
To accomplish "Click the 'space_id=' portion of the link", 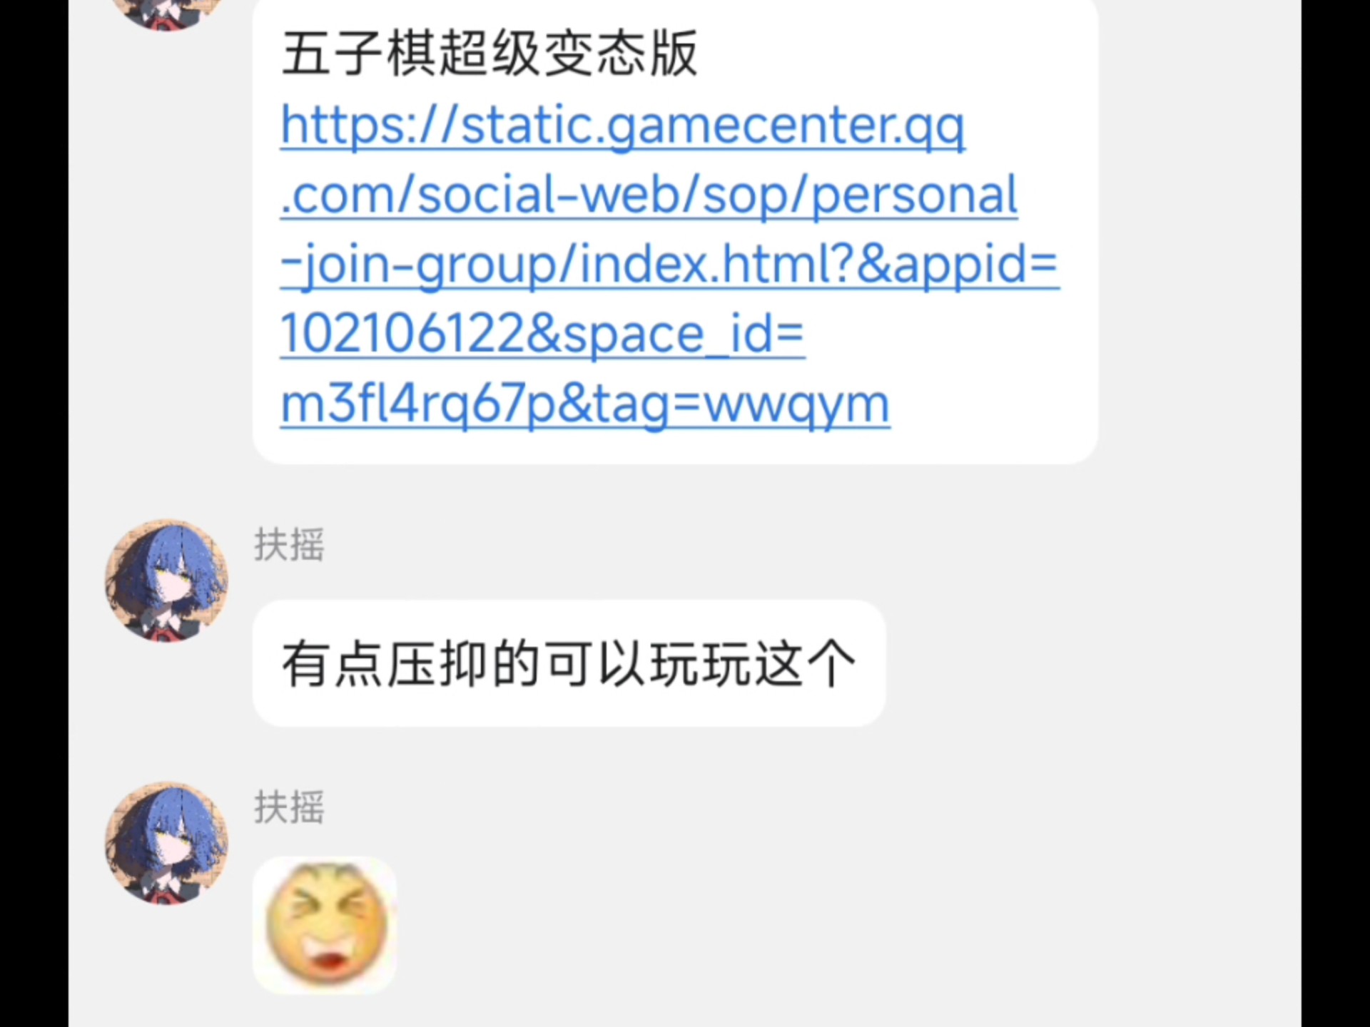I will click(x=684, y=334).
